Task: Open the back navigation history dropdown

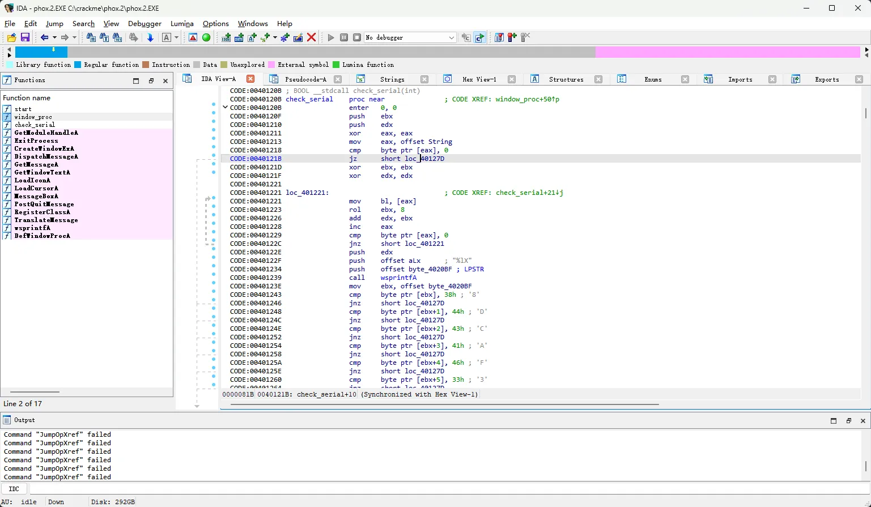Action: coord(54,37)
